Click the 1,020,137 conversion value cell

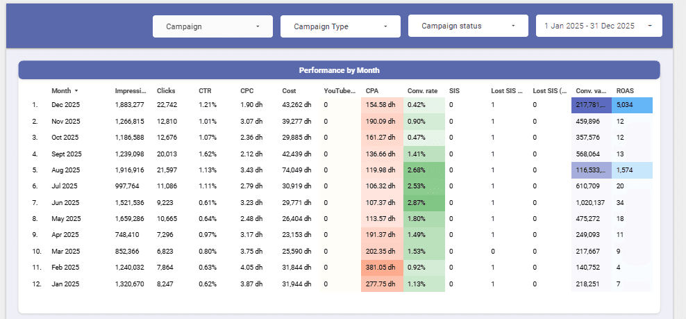(x=591, y=203)
